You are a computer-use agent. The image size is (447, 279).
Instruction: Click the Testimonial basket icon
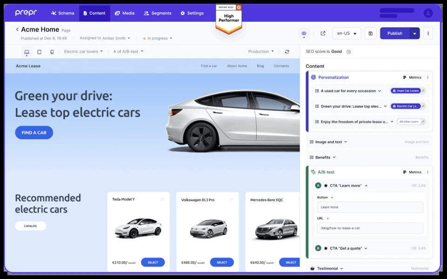[x=312, y=268]
